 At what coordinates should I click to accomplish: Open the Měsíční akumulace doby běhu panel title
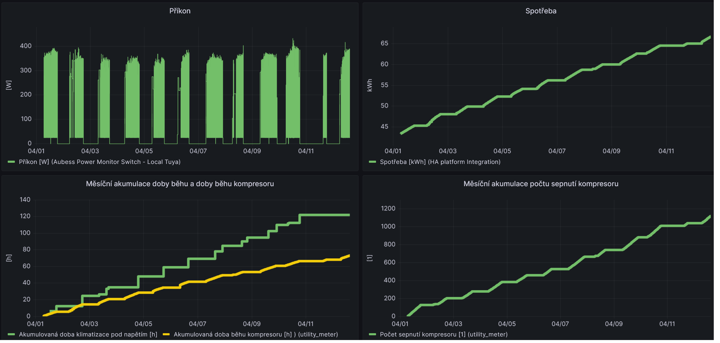click(180, 184)
